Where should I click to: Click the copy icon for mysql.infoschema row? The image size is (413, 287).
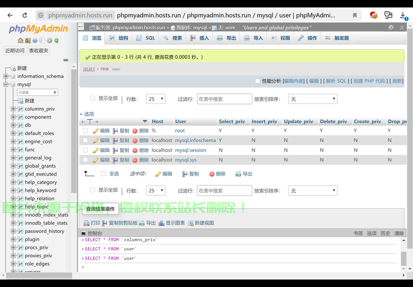pyautogui.click(x=115, y=141)
